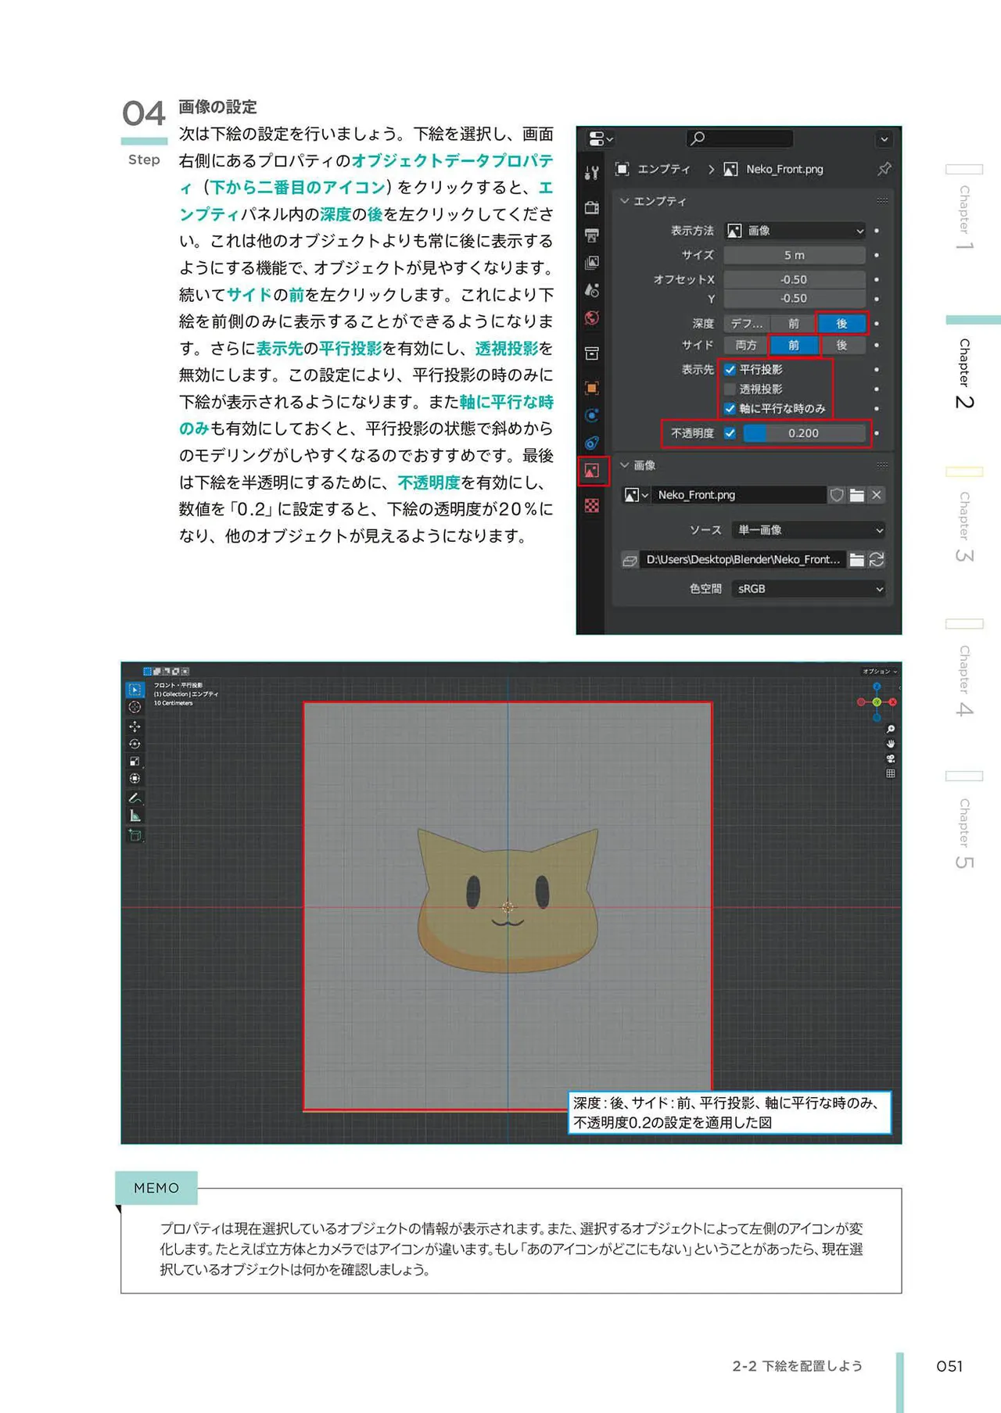Open the 色空間 dropdown showing sRGB
This screenshot has height=1413, width=1001.
(x=809, y=589)
